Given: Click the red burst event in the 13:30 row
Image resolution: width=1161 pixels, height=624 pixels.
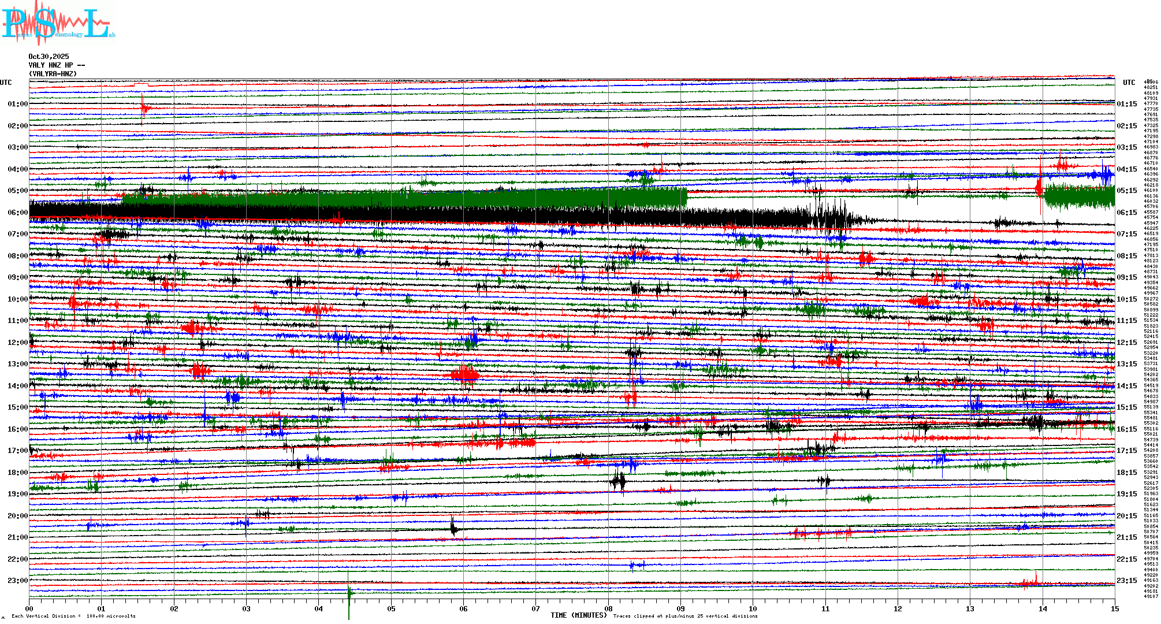Looking at the screenshot, I should coord(465,375).
